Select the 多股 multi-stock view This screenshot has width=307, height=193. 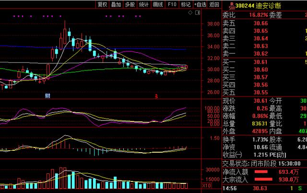(130, 4)
